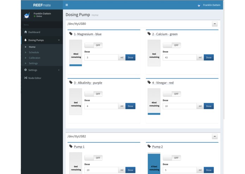The height and width of the screenshot is (174, 245).
Task: Expand the Settings menu chevron
Action: click(59, 70)
